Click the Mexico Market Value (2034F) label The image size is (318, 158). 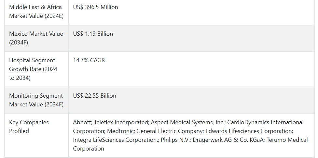[36, 38]
